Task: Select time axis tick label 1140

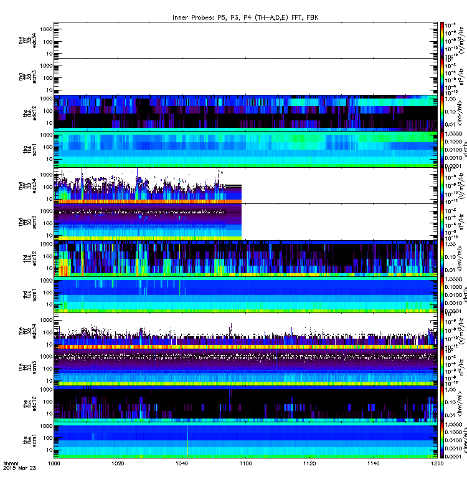Action: click(x=373, y=463)
